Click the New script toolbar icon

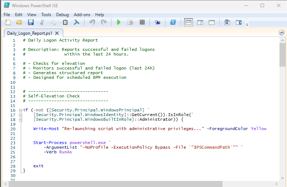[8, 22]
